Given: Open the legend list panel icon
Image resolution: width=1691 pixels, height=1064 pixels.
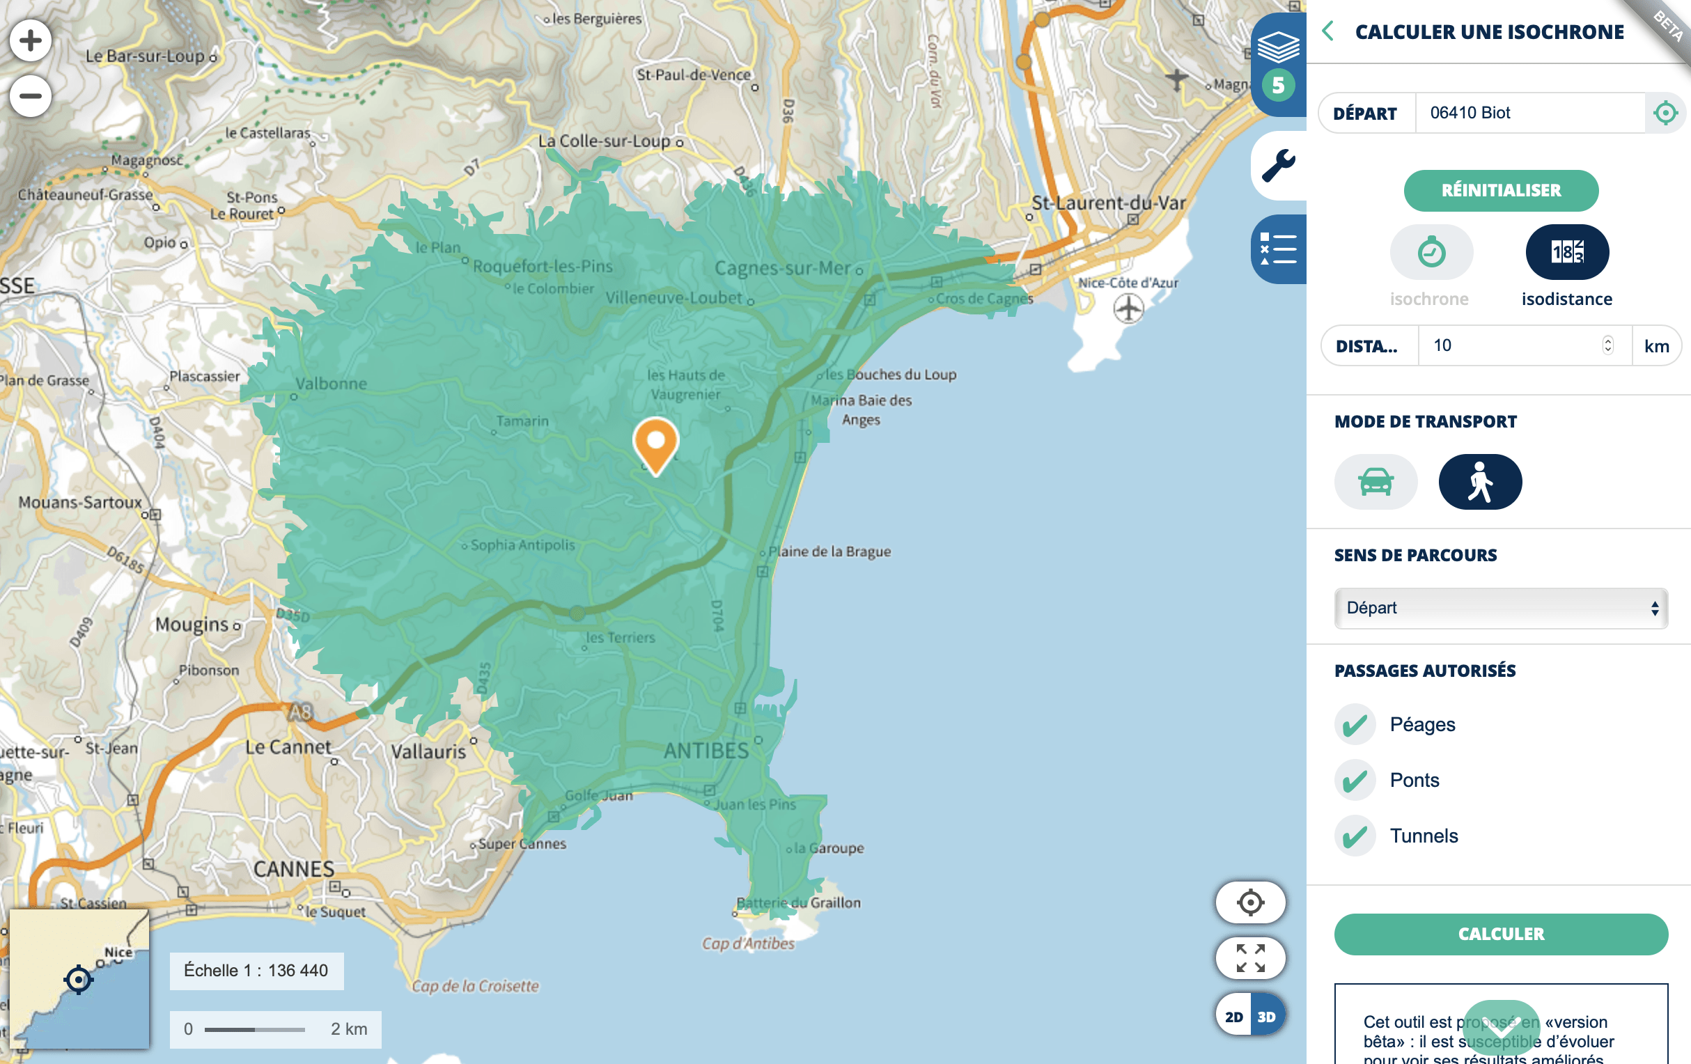Looking at the screenshot, I should [1277, 249].
